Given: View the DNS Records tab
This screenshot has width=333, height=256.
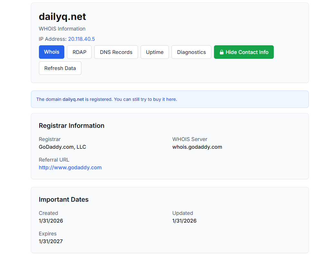Looking at the screenshot, I should 116,52.
